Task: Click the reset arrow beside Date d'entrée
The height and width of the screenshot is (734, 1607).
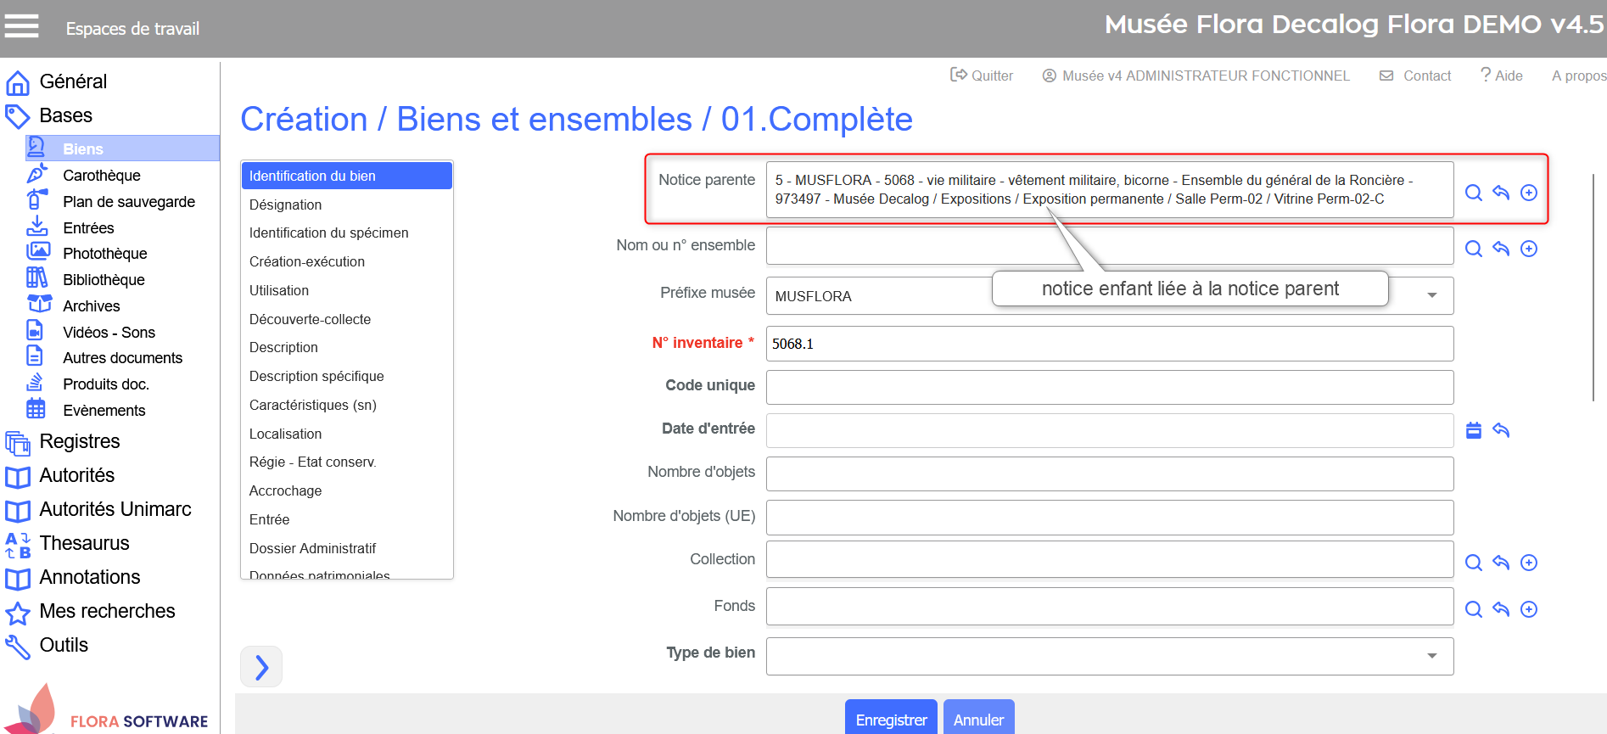Action: 1501,430
